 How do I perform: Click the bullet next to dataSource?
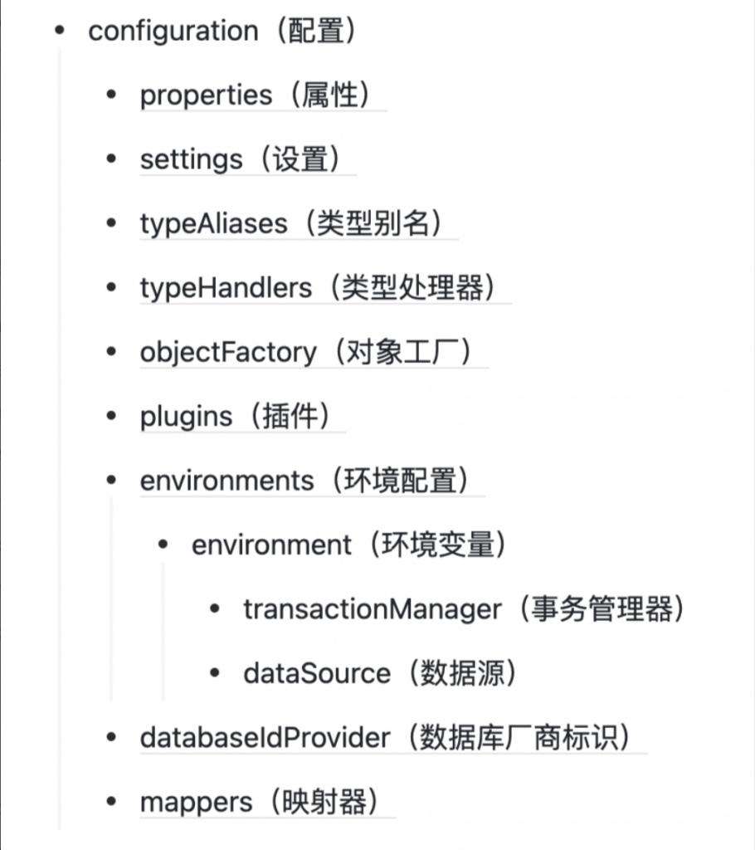(x=214, y=673)
